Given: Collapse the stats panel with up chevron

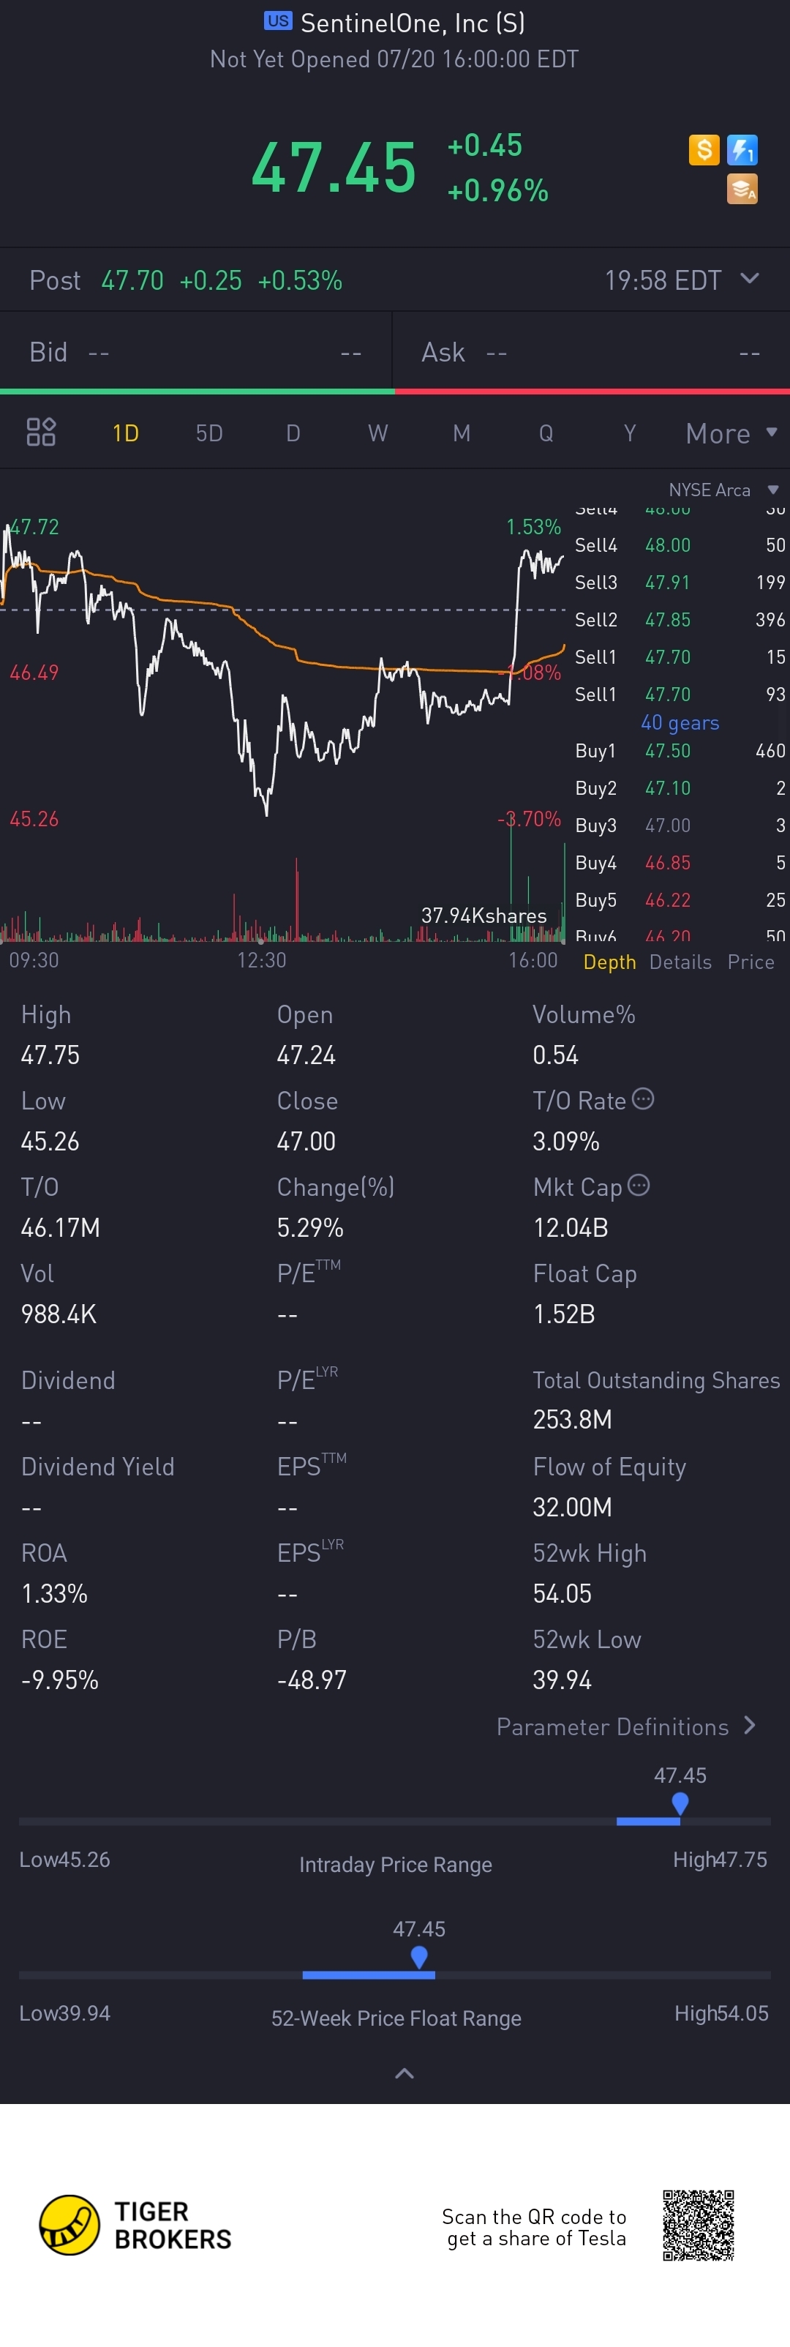Looking at the screenshot, I should click(x=405, y=2074).
